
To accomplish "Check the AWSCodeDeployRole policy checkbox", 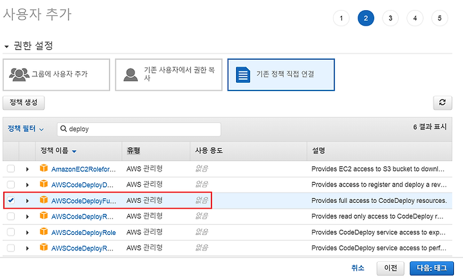I will pos(11,232).
